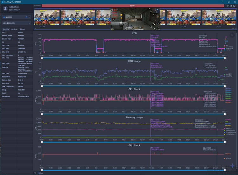Click the PerfDog logo in title bar
This screenshot has width=238, height=175.
point(3,2)
